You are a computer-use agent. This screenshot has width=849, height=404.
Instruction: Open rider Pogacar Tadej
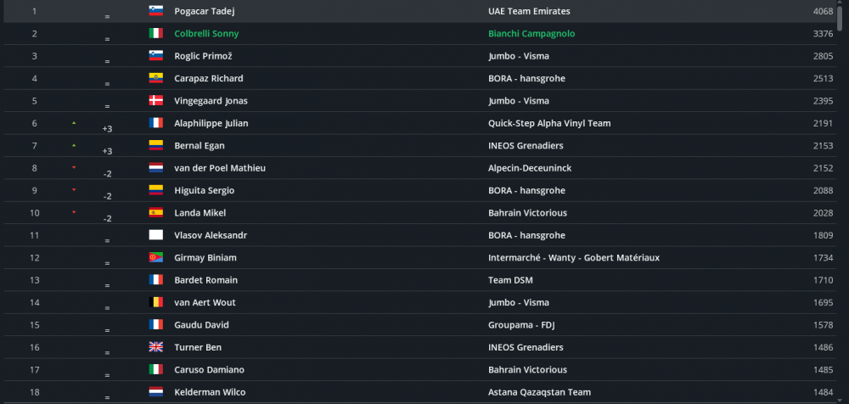click(x=204, y=11)
